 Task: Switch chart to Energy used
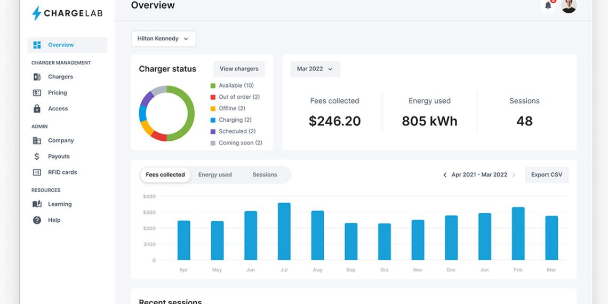(x=215, y=175)
